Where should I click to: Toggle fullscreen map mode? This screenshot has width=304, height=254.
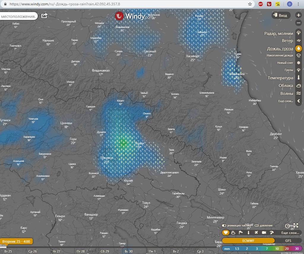pyautogui.click(x=296, y=226)
